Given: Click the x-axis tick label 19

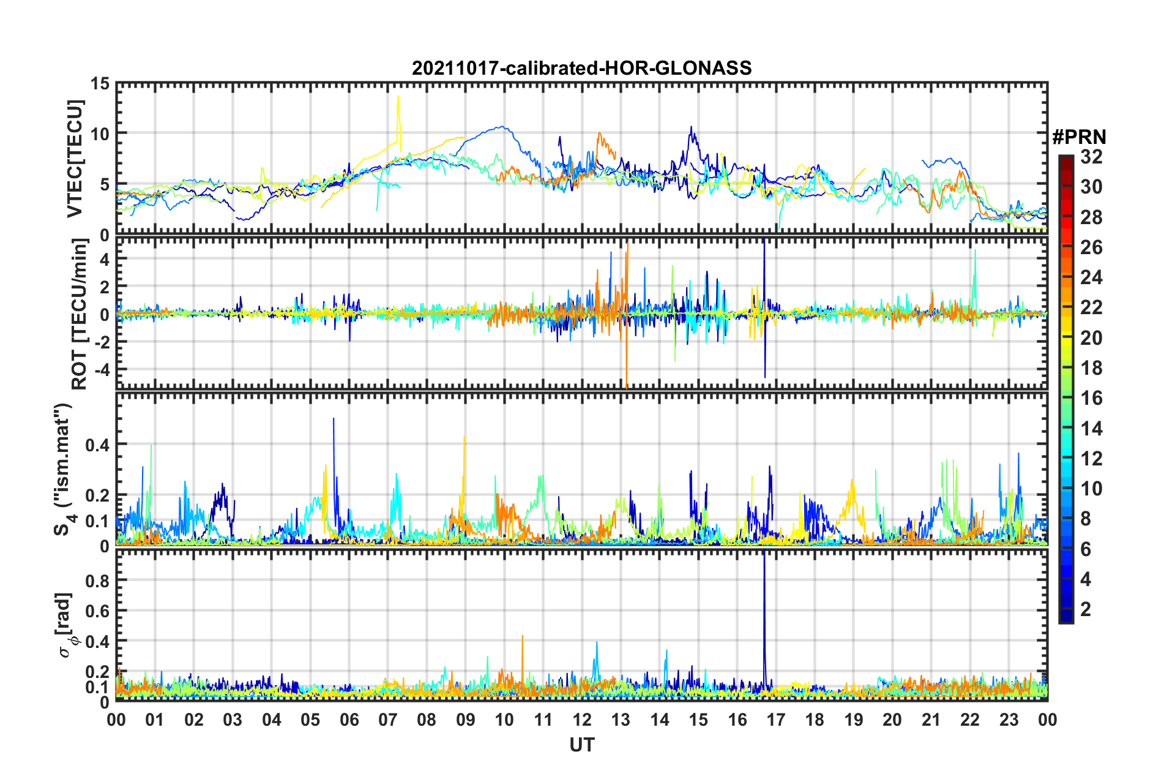Looking at the screenshot, I should 854,720.
